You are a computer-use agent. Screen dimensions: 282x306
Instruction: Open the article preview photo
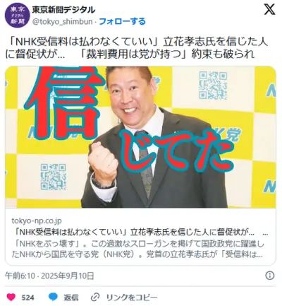point(140,137)
